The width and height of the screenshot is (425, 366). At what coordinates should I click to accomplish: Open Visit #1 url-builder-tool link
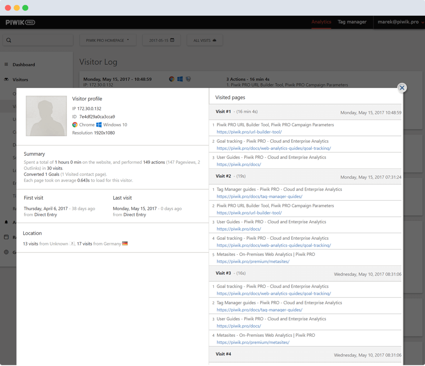click(x=249, y=132)
